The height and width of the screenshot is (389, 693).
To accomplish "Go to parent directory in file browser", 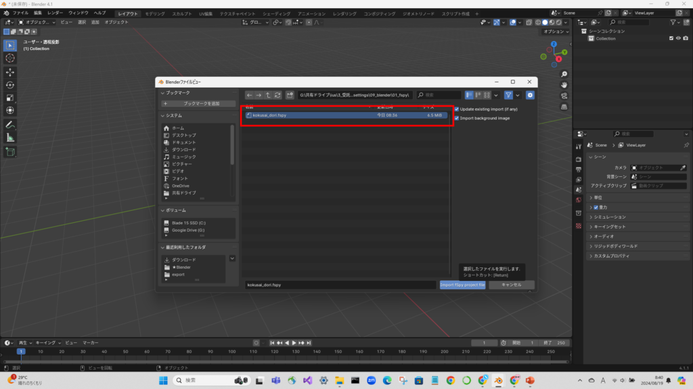I will coord(268,95).
